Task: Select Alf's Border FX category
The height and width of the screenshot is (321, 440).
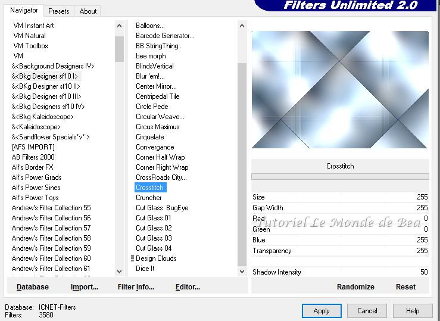Action: 33,167
